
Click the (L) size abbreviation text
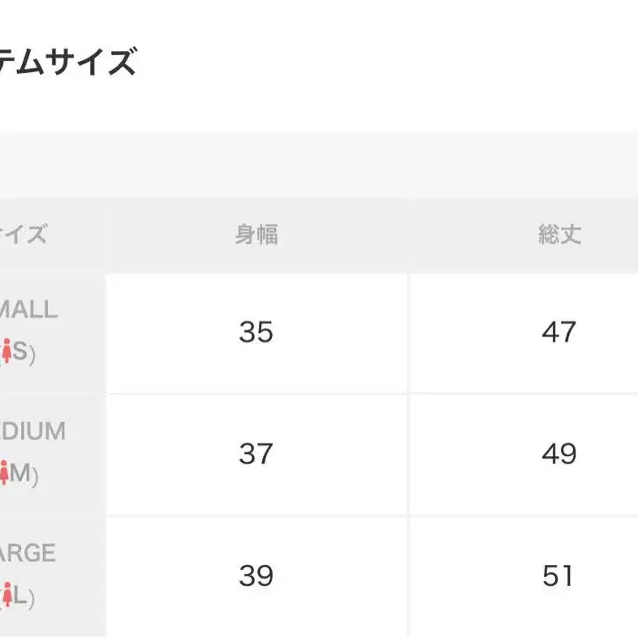(18, 597)
